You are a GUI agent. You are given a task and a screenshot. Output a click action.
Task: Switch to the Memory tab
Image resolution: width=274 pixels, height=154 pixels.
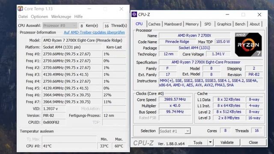click(192, 24)
